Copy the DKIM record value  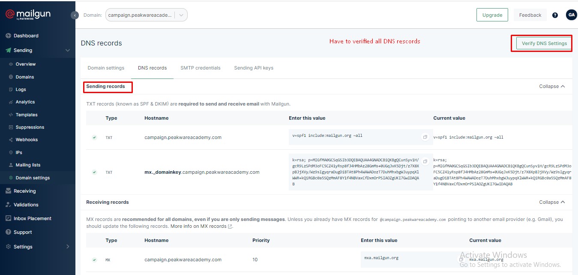coord(425,161)
